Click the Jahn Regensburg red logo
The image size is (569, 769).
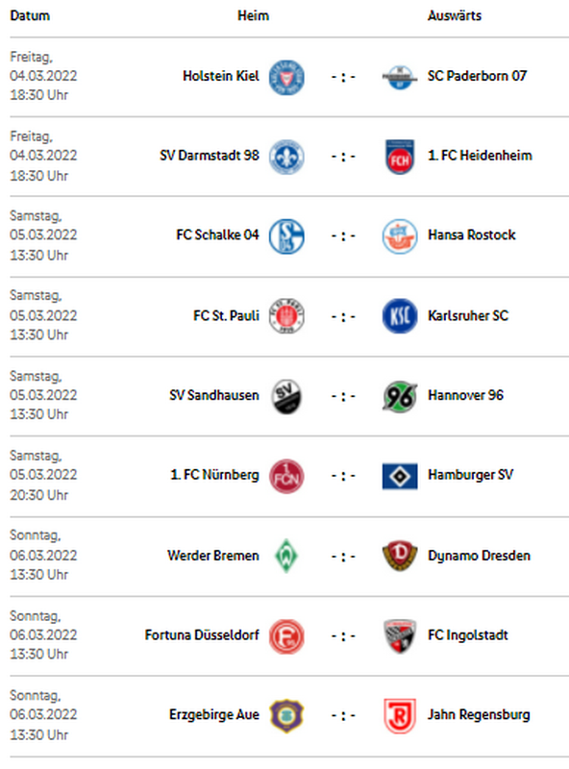pos(400,715)
